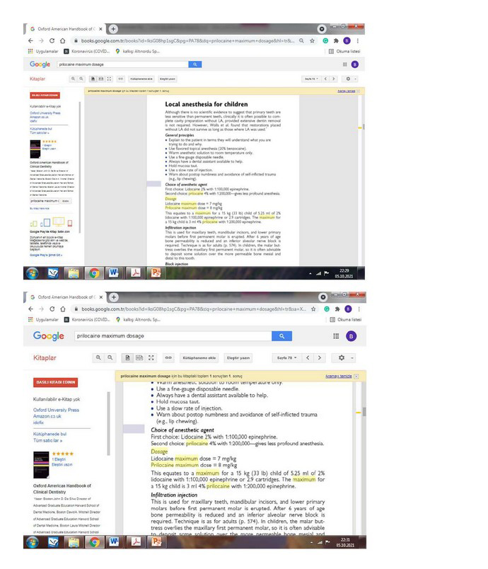Open Word from the lower taskbar
This screenshot has height=569, width=488.
point(114,542)
